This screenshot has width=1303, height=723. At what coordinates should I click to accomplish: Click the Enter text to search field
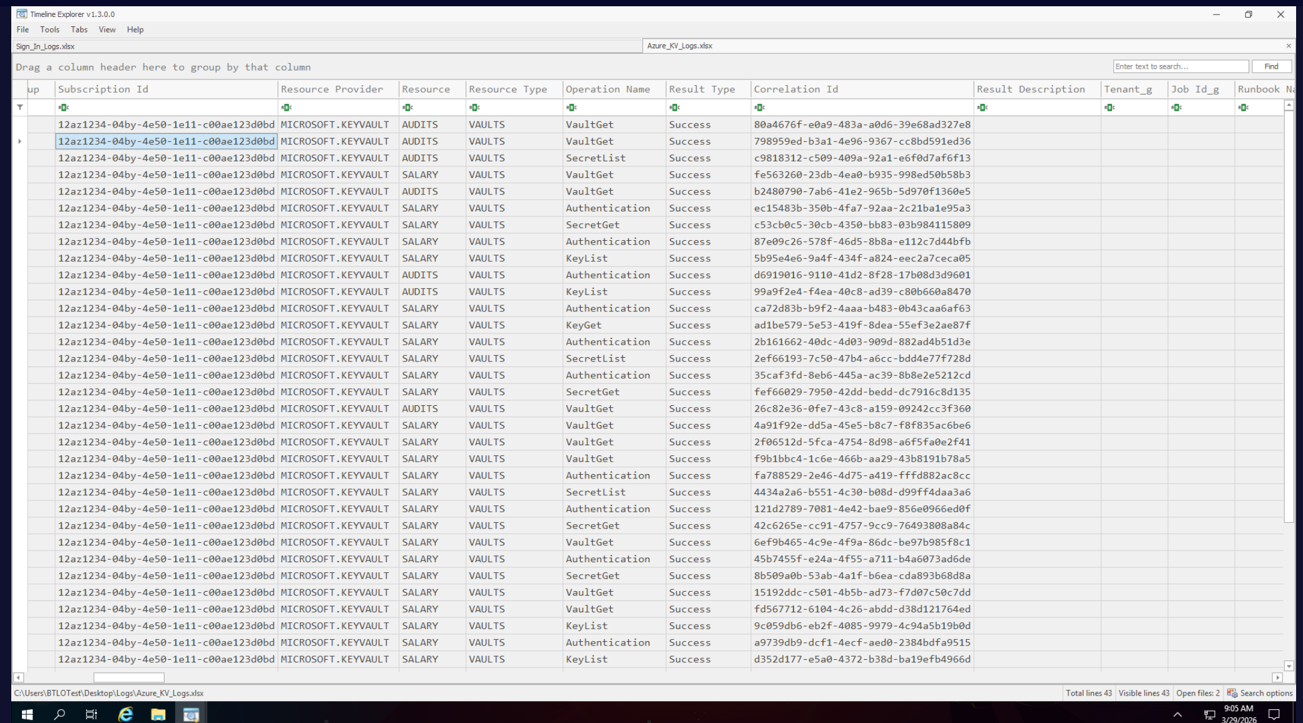1180,66
